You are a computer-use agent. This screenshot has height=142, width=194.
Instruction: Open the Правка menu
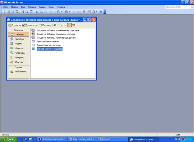(15, 7)
